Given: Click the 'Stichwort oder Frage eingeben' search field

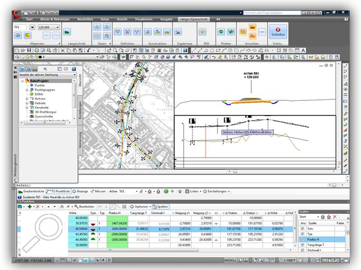Looking at the screenshot, I should pos(272,13).
